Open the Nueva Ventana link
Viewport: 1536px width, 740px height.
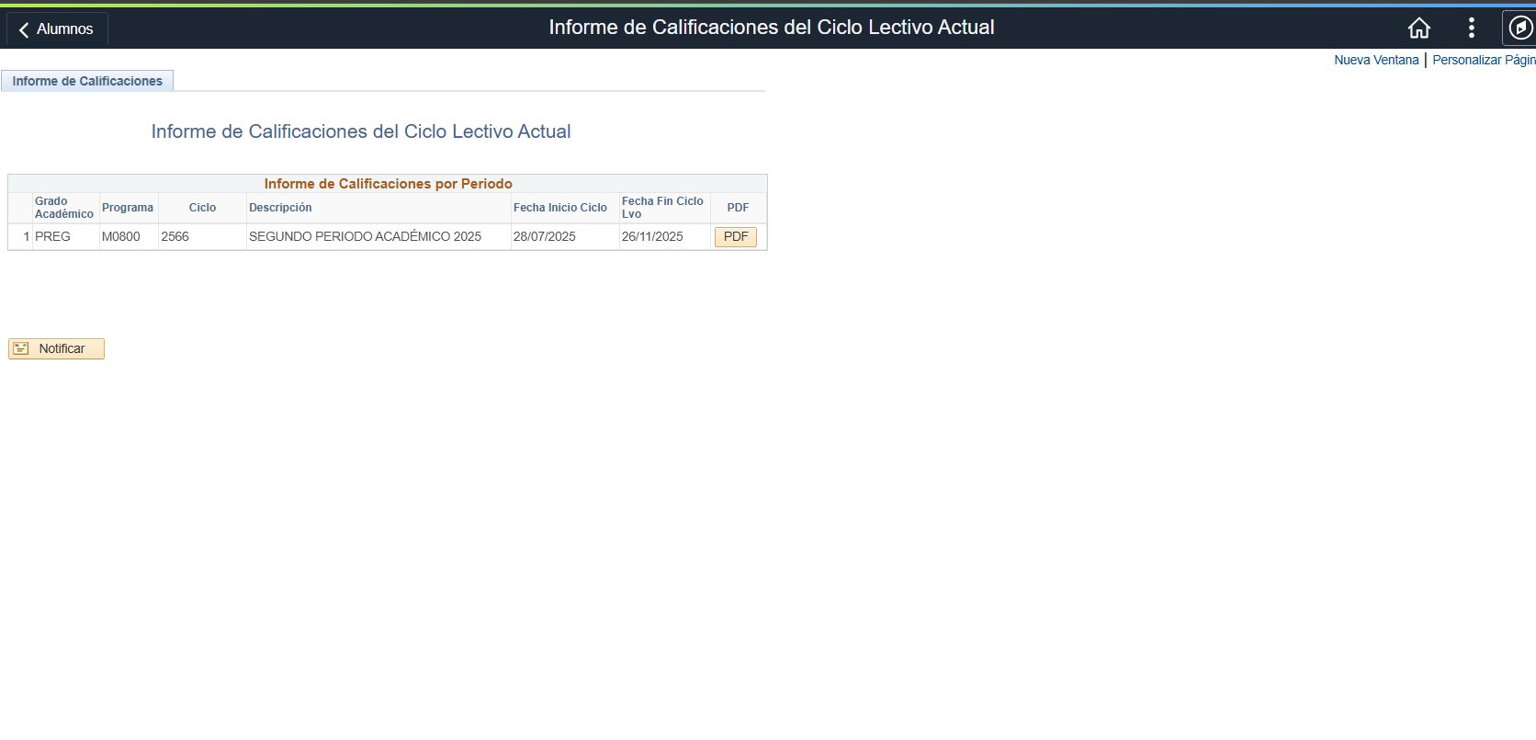pyautogui.click(x=1376, y=60)
